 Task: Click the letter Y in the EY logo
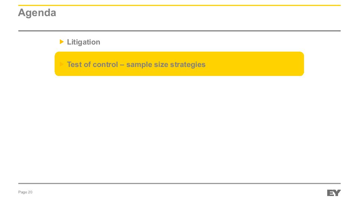(x=337, y=193)
